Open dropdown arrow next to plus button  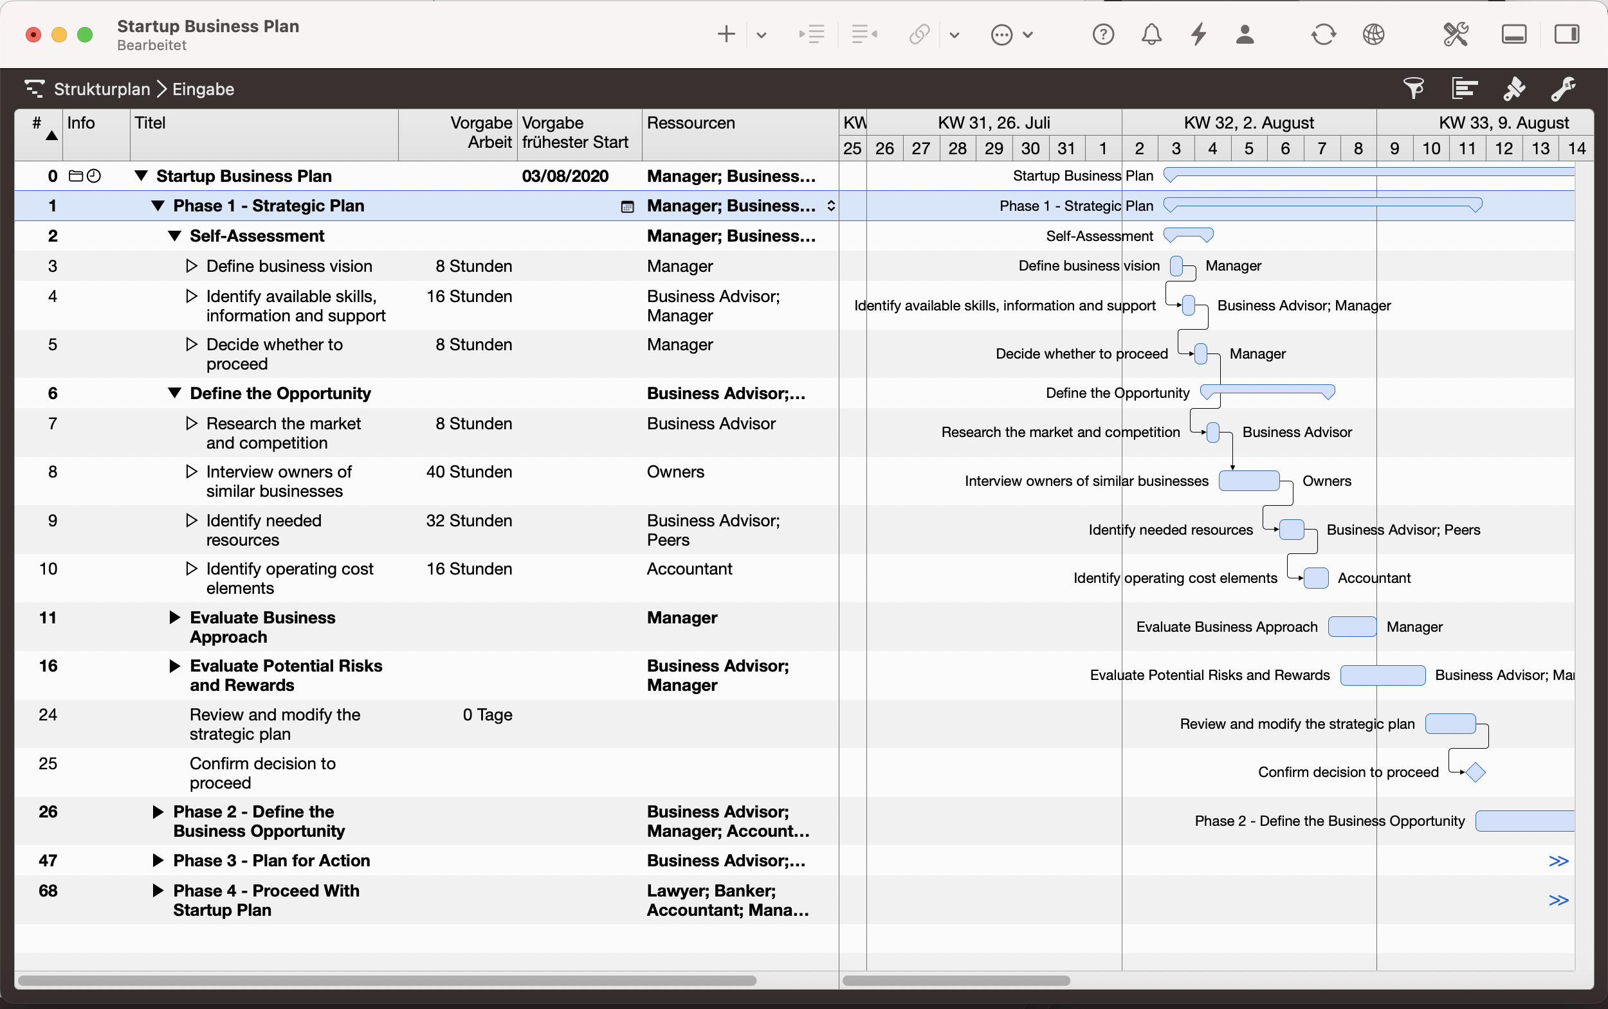pos(762,35)
